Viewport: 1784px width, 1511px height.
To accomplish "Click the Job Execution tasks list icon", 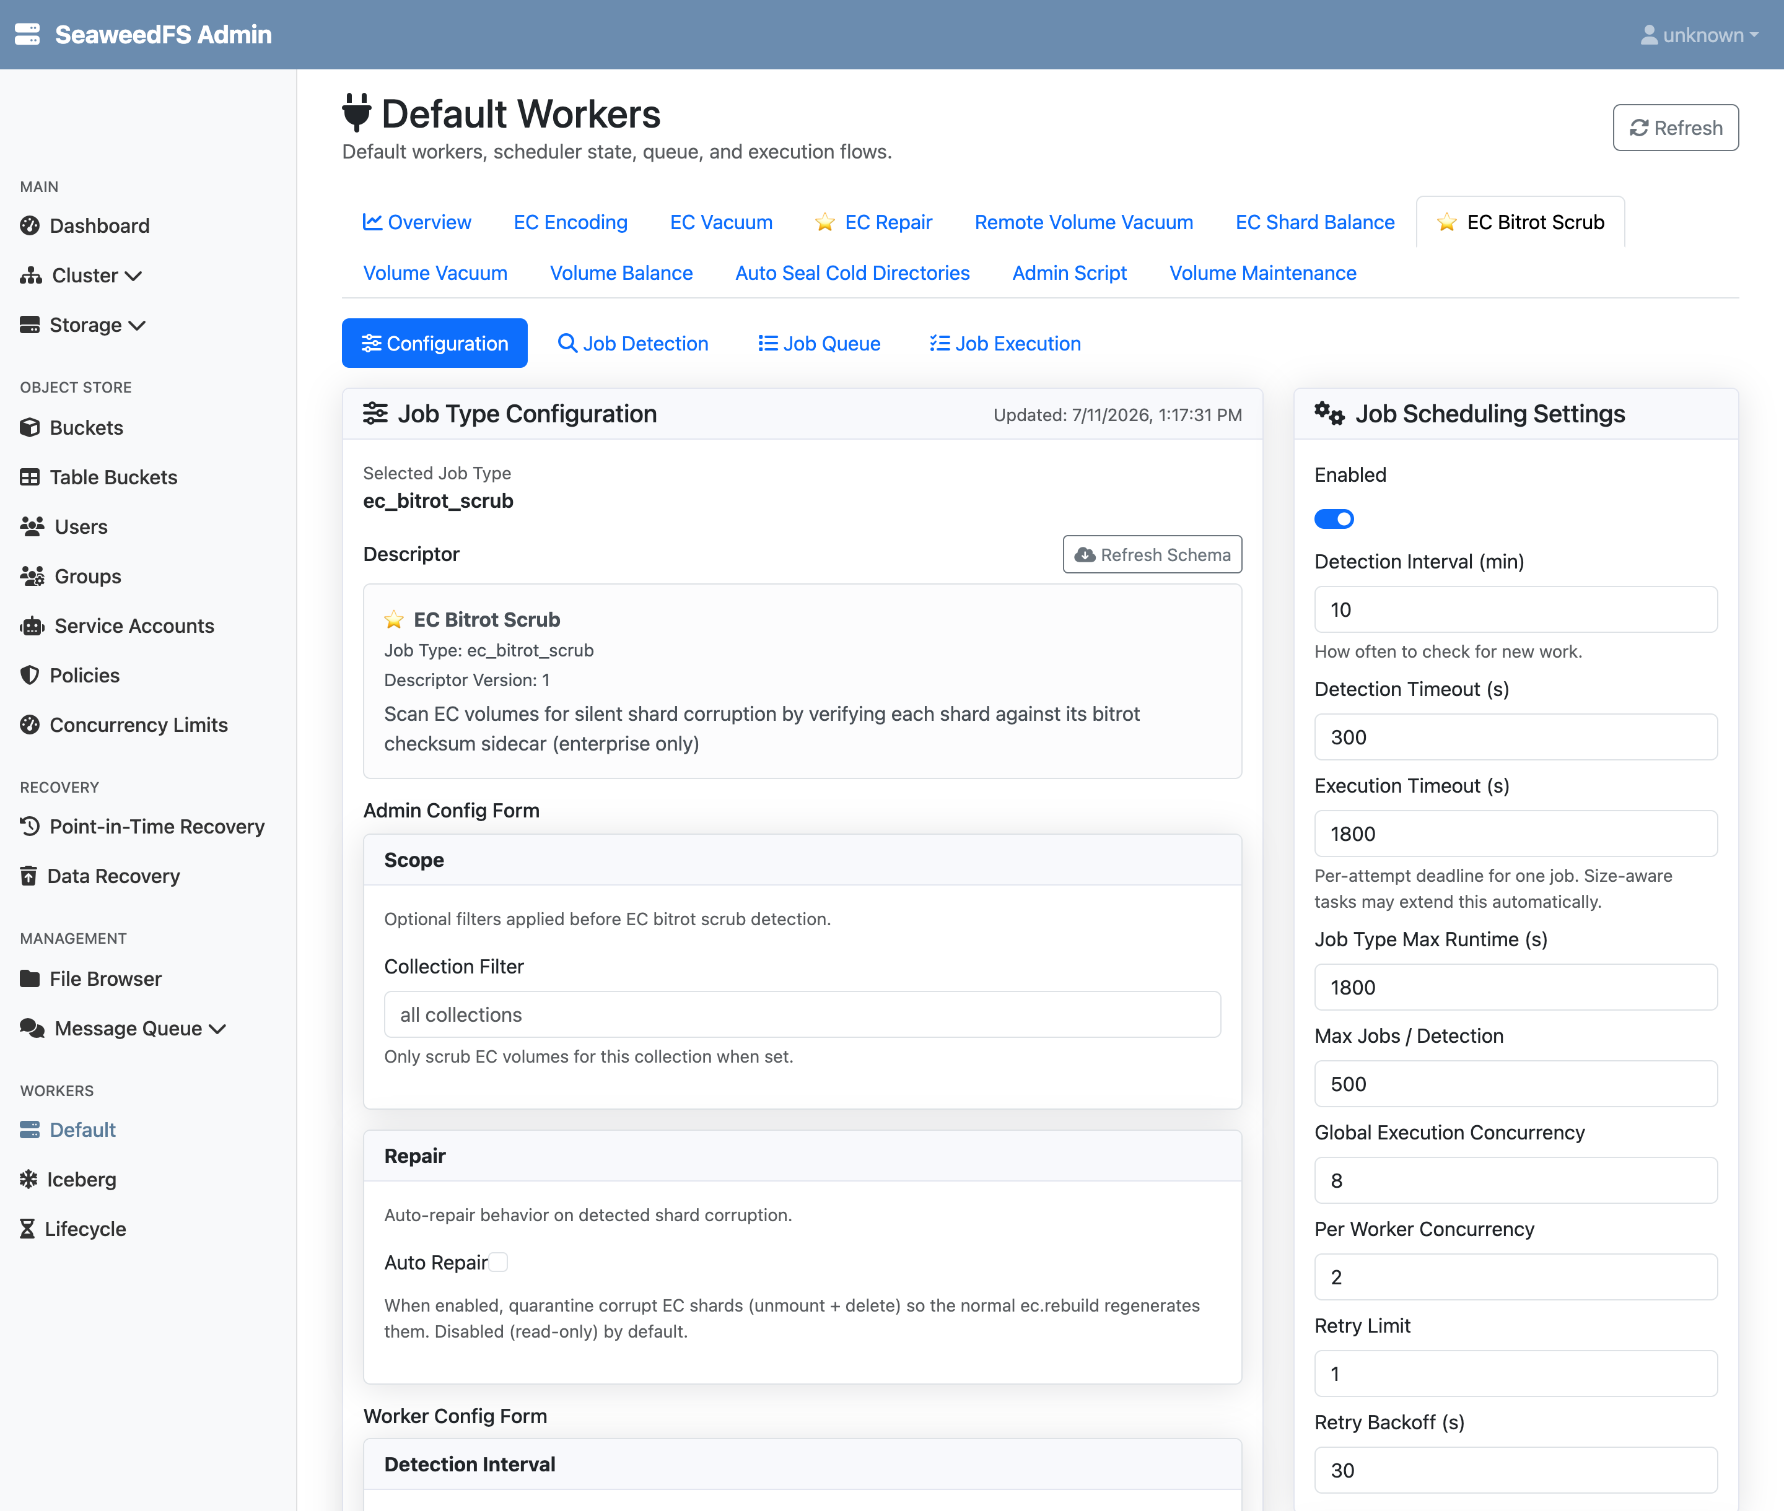I will coord(940,344).
